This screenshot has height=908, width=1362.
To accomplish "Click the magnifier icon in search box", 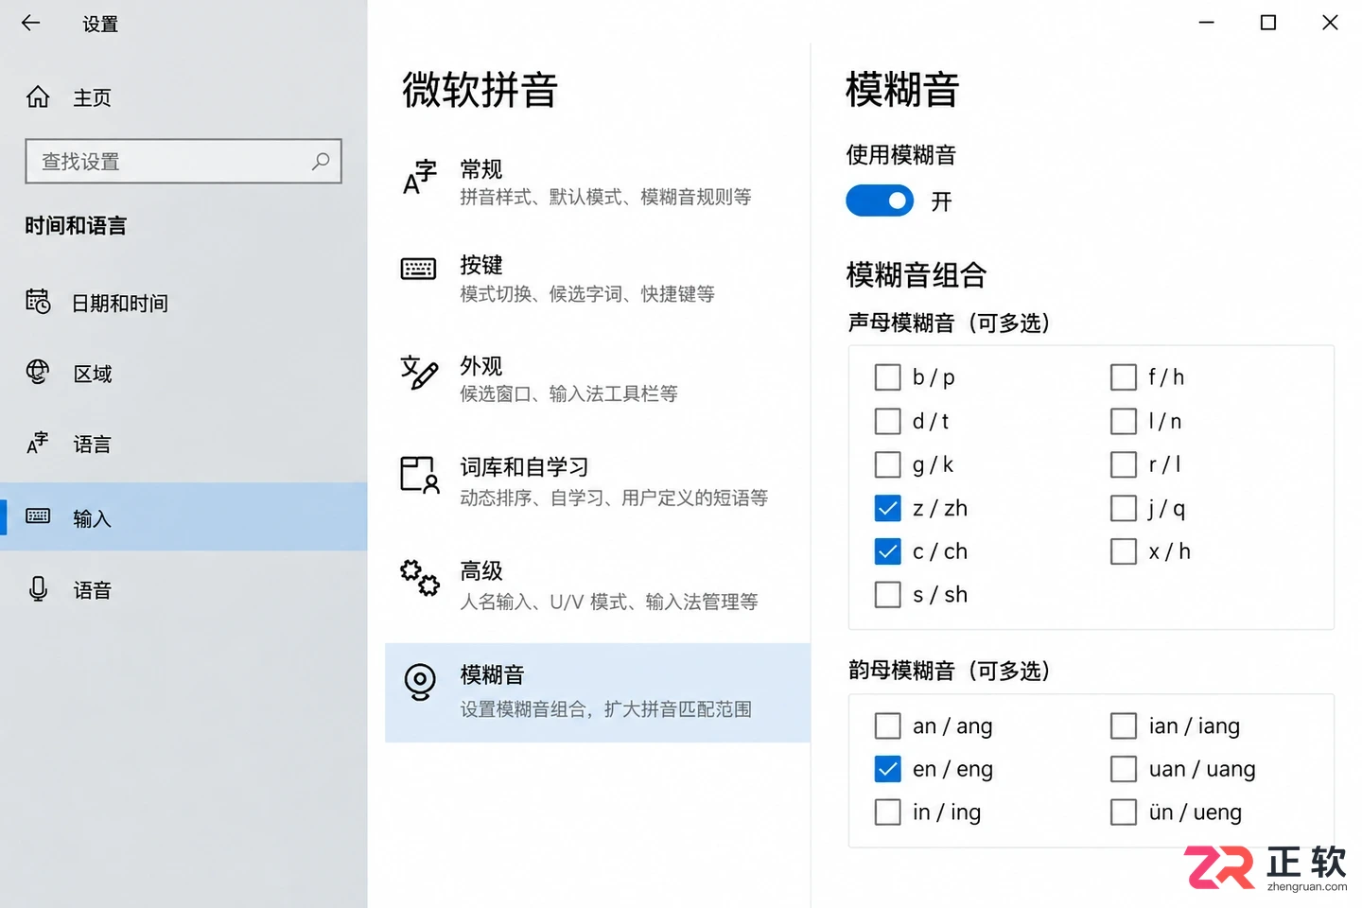I will pyautogui.click(x=321, y=161).
